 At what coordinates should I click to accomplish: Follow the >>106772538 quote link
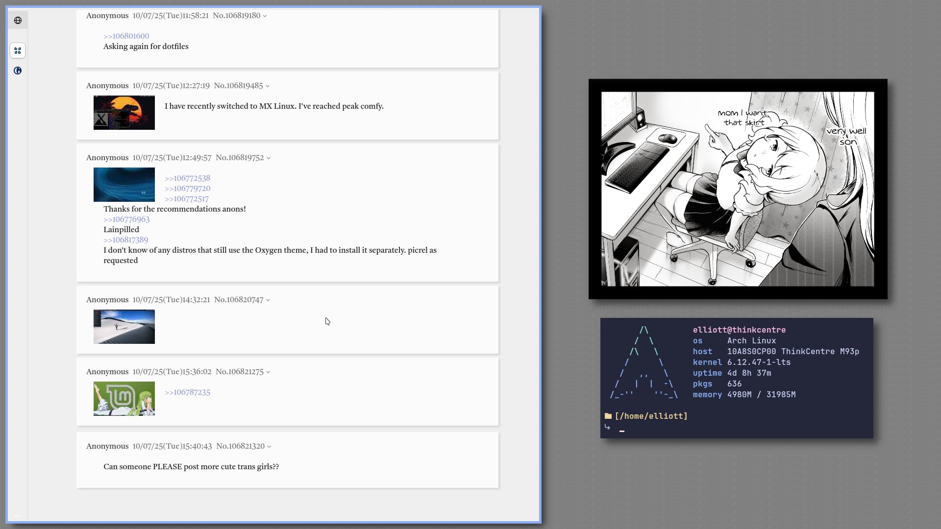click(x=187, y=178)
